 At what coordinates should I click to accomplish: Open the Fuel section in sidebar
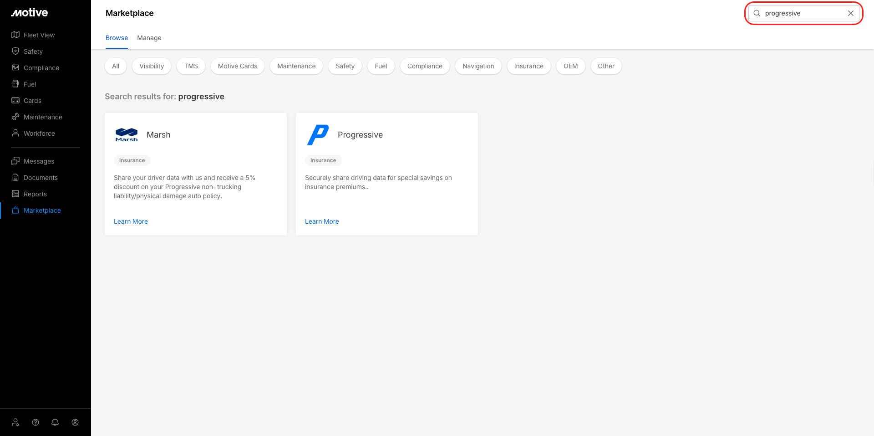click(x=30, y=84)
